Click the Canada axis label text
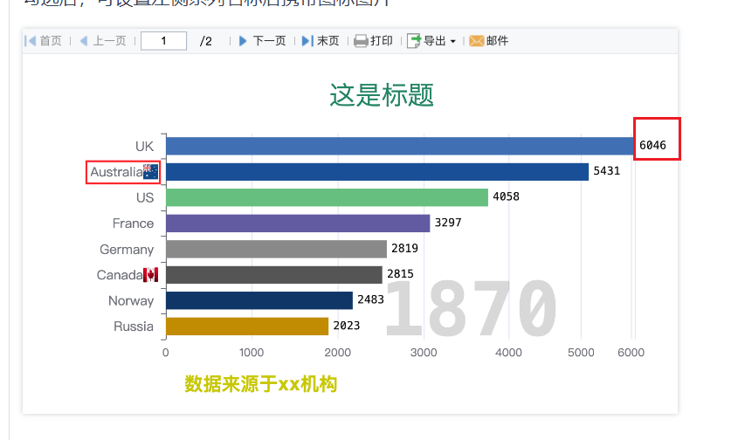The width and height of the screenshot is (745, 440). point(120,275)
